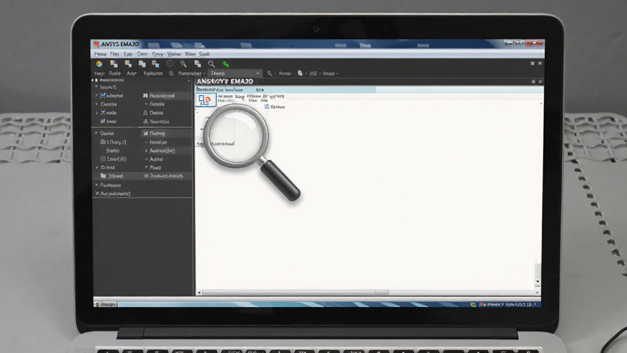This screenshot has height=353, width=627.
Task: Click the left panel header arrow button
Action: pos(189,80)
